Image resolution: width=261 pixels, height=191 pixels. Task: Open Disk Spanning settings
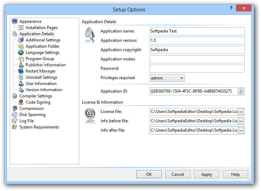tap(32, 114)
